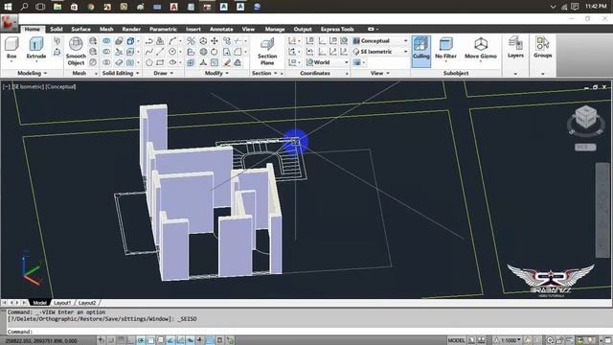This screenshot has height=345, width=613.
Task: Select the Arc draw tool
Action: (x=172, y=40)
